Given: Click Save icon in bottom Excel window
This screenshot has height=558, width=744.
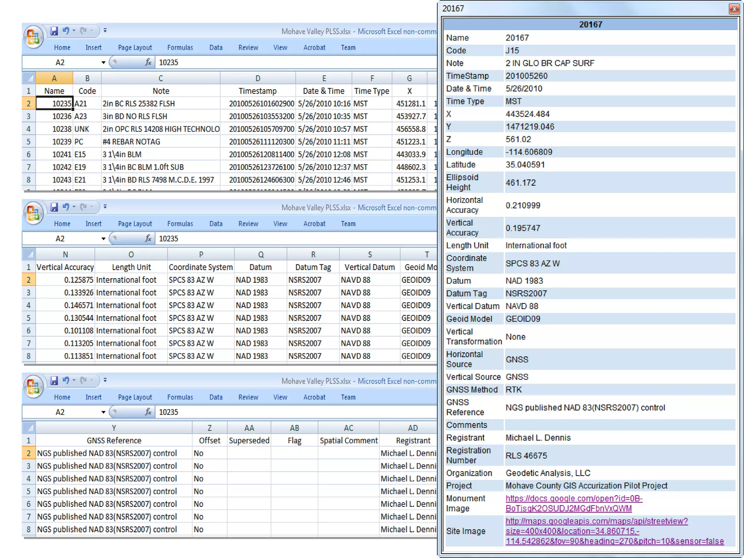Looking at the screenshot, I should click(54, 380).
